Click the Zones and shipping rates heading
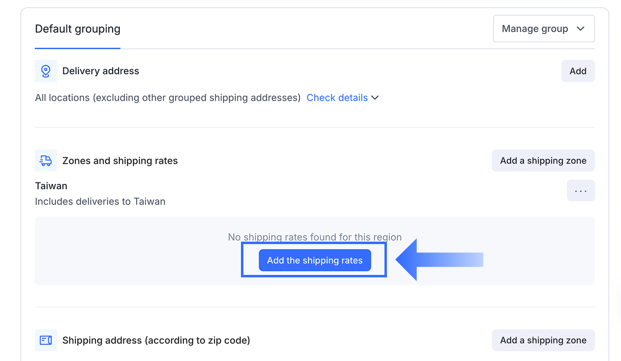 click(120, 161)
